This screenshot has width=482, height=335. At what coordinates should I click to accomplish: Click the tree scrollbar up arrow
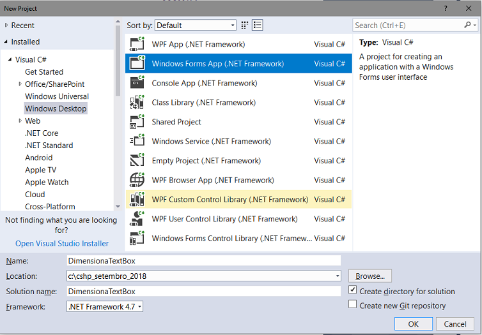click(118, 22)
